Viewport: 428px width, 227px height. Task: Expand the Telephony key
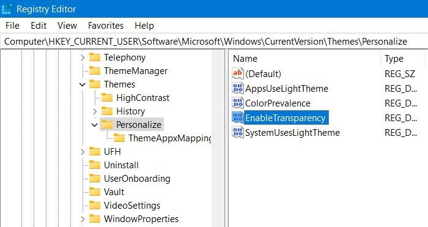[83, 58]
